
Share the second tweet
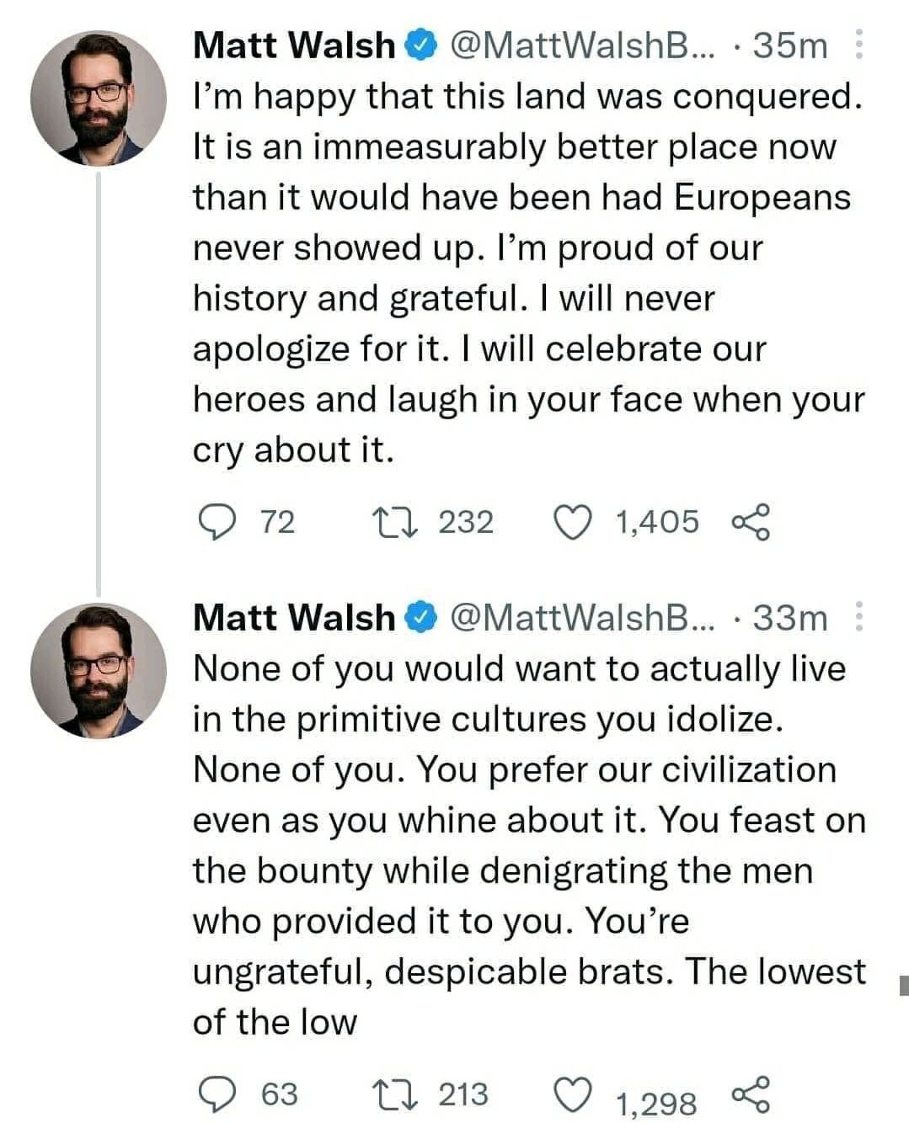coord(751,1094)
